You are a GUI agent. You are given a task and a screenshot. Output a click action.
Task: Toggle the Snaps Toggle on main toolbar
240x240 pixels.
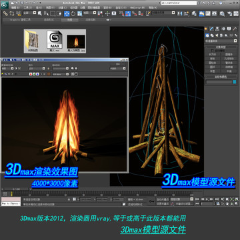(121, 13)
